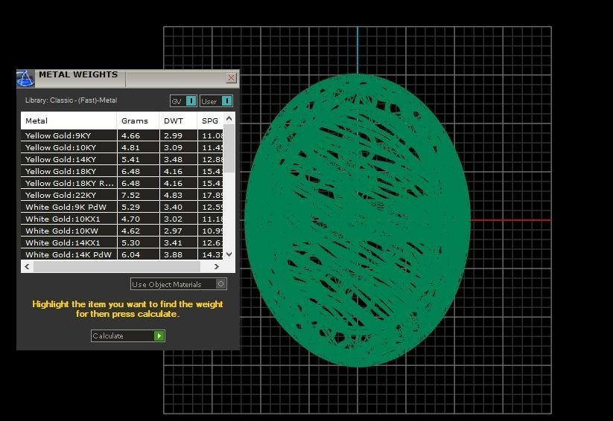The width and height of the screenshot is (613, 421).
Task: Toggle the Use Object Materials option
Action: coord(178,284)
